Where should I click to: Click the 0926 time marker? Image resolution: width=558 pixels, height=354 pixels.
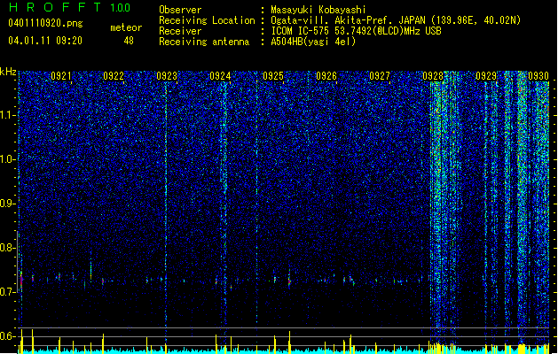point(326,76)
